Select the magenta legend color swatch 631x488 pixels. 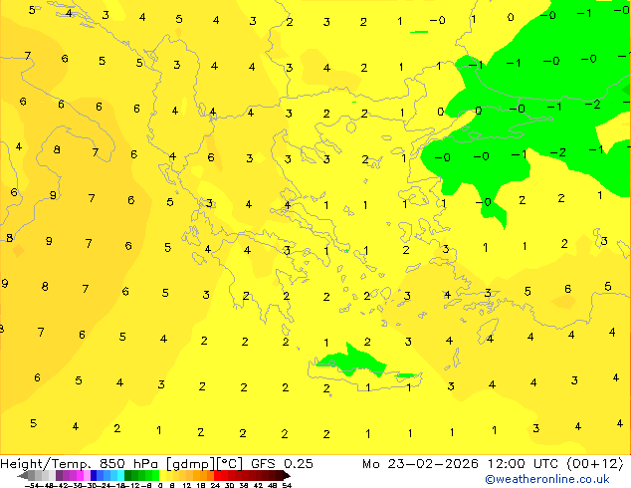(x=80, y=475)
